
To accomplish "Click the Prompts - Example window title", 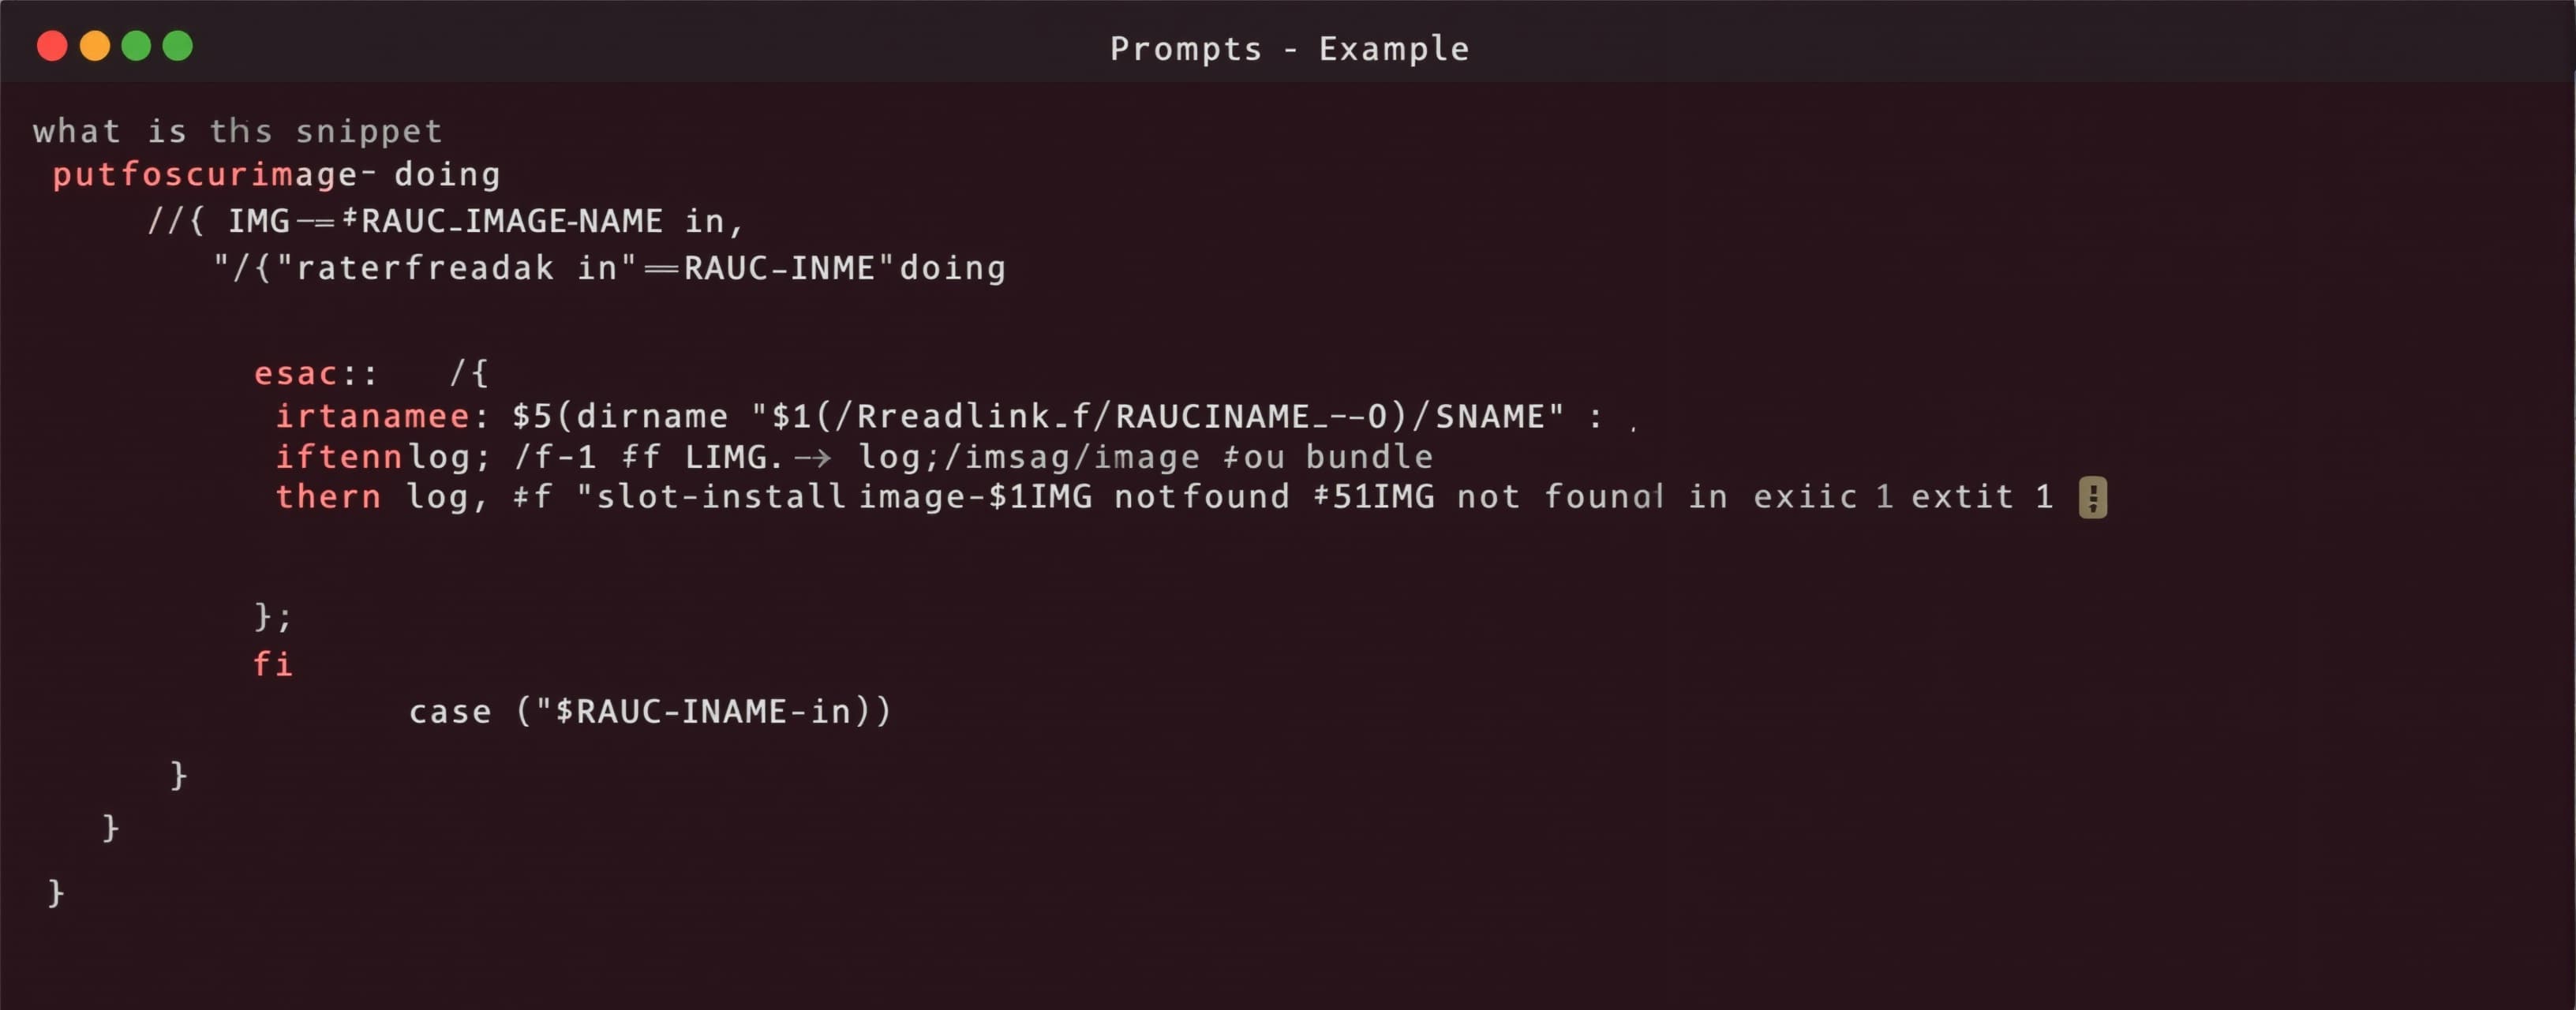I will click(1289, 49).
